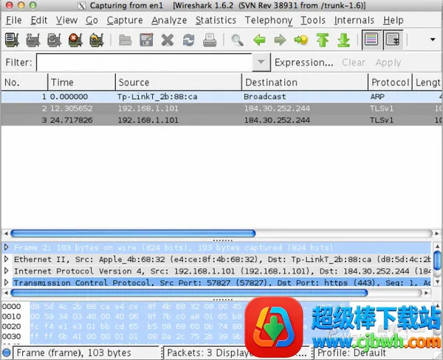
Task: Open the Help menu
Action: pyautogui.click(x=394, y=21)
